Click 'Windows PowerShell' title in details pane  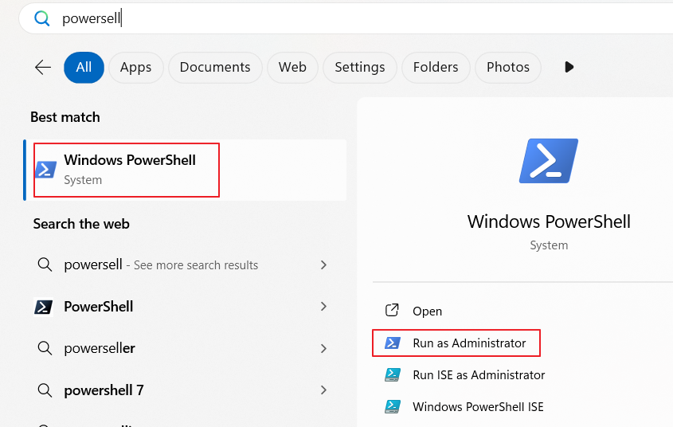coord(549,221)
